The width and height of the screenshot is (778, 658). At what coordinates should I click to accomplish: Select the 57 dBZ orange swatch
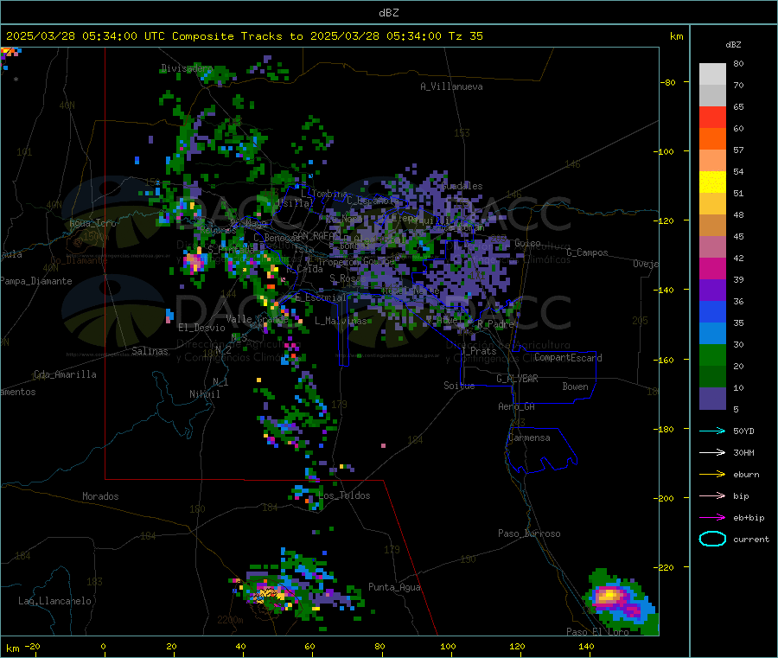[x=712, y=139]
